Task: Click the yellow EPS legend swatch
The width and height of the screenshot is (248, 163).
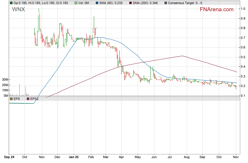Action: (x=11, y=99)
